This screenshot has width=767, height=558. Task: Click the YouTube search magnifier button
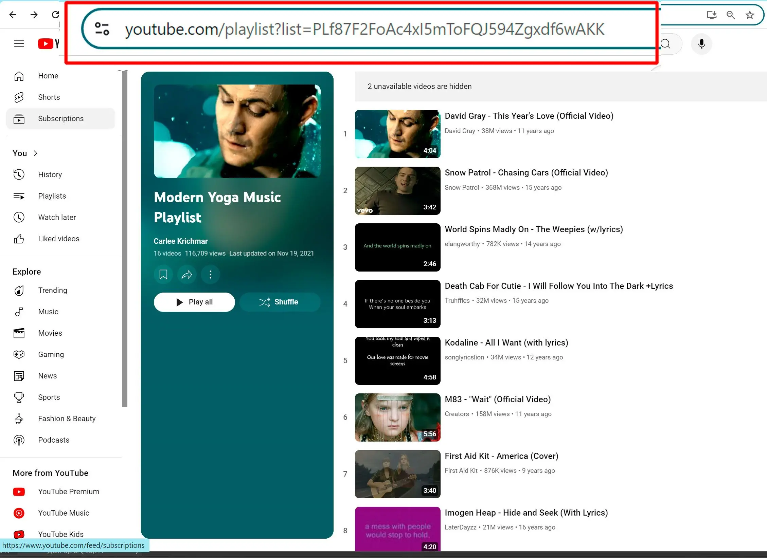point(666,44)
